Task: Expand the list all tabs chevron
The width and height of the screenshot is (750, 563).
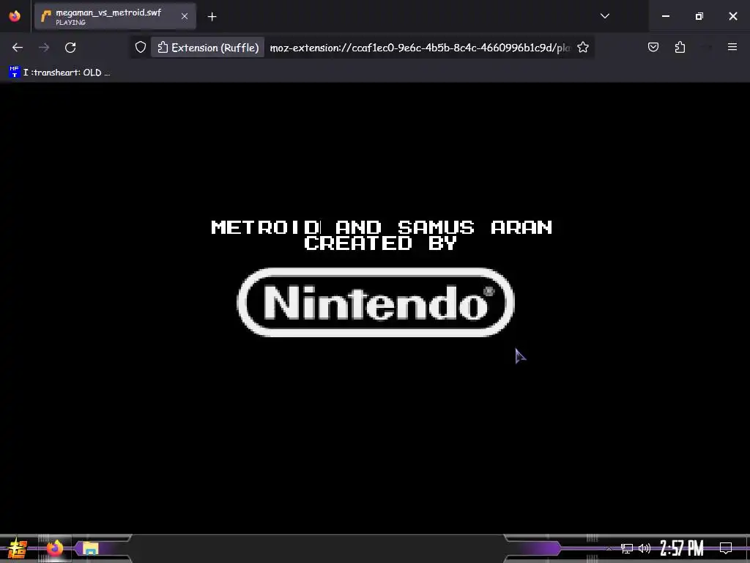Action: (x=604, y=16)
